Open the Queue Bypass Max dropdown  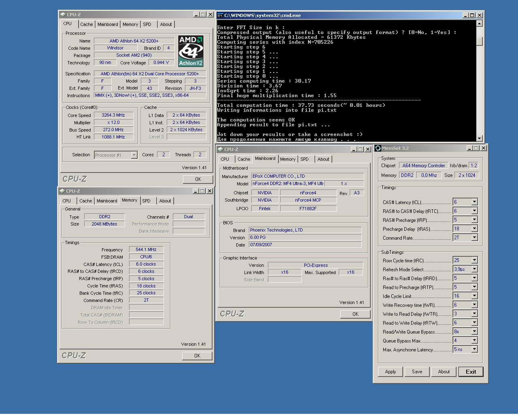tap(474, 340)
